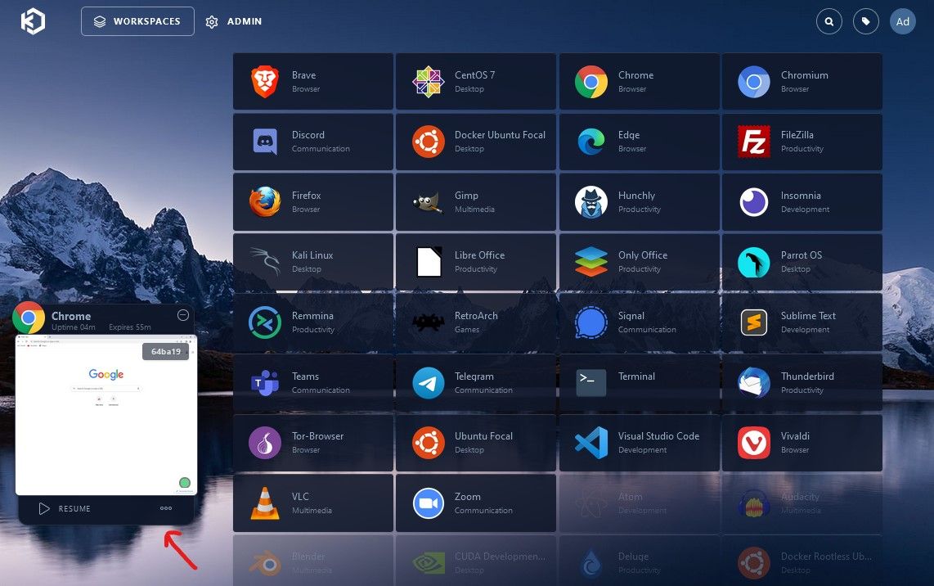Click the tag filter icon button
Viewport: 934px width, 586px height.
click(x=865, y=22)
